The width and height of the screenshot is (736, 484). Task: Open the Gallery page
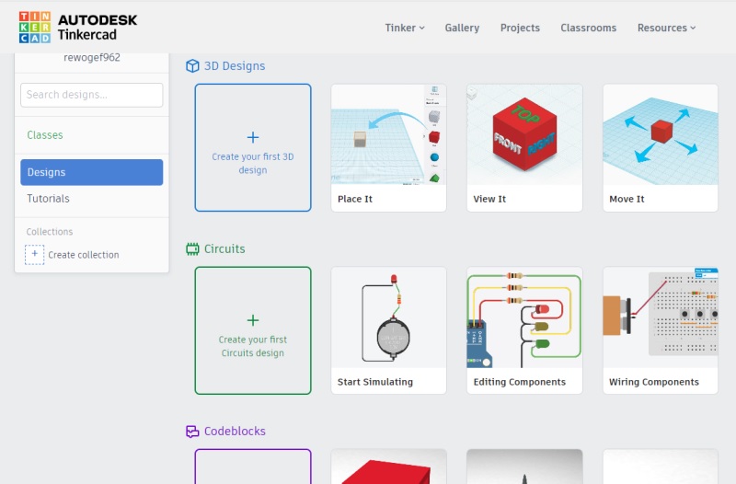click(462, 28)
